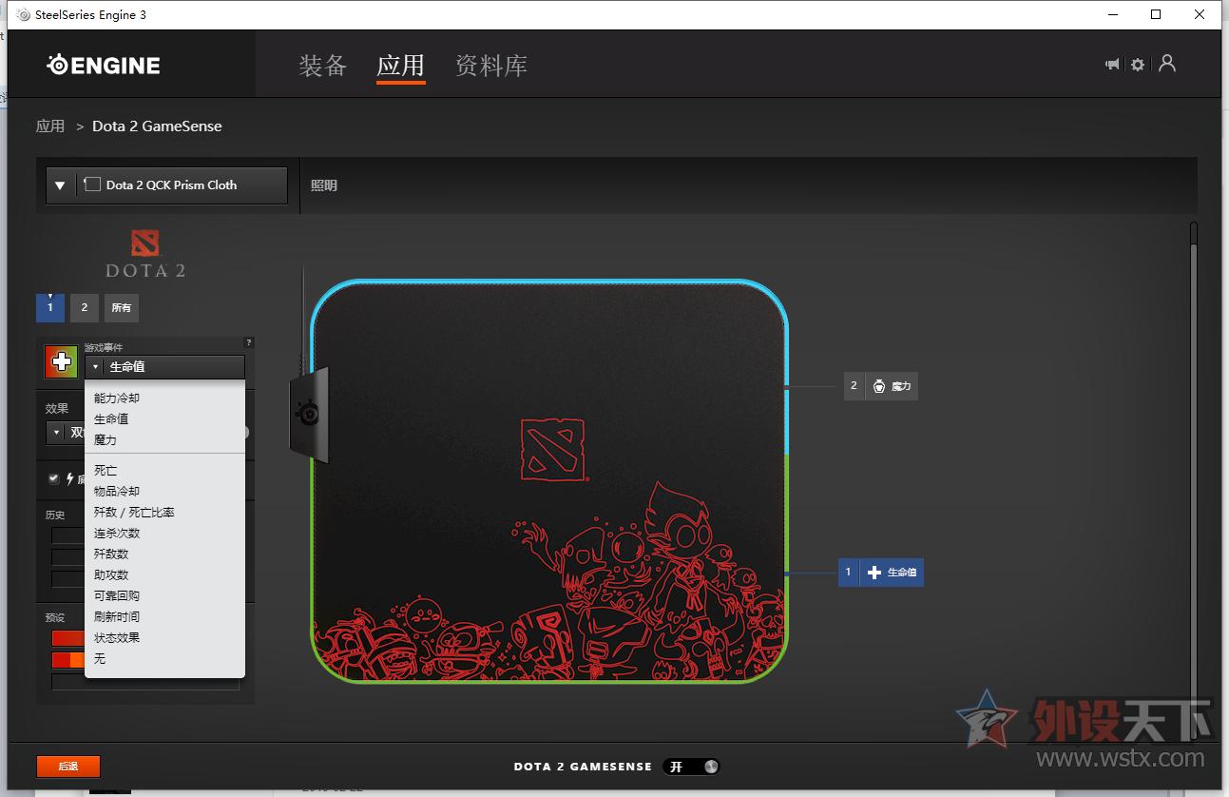This screenshot has width=1229, height=797.
Task: Select 魔力 from the open game event list
Action: 106,439
